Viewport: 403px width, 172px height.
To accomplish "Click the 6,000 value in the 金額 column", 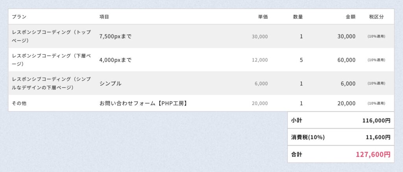I will 348,84.
